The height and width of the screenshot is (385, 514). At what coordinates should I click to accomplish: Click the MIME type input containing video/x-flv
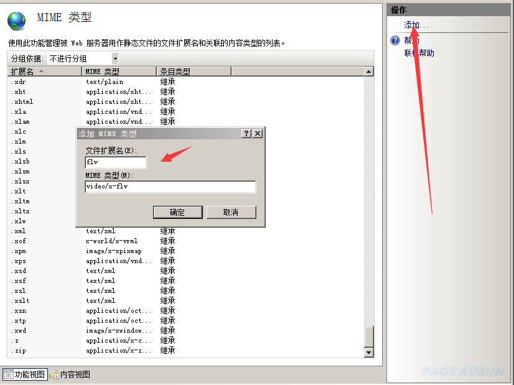pos(170,187)
